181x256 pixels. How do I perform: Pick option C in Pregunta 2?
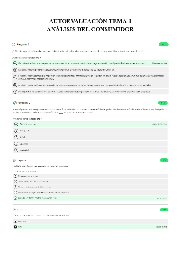coord(16,137)
